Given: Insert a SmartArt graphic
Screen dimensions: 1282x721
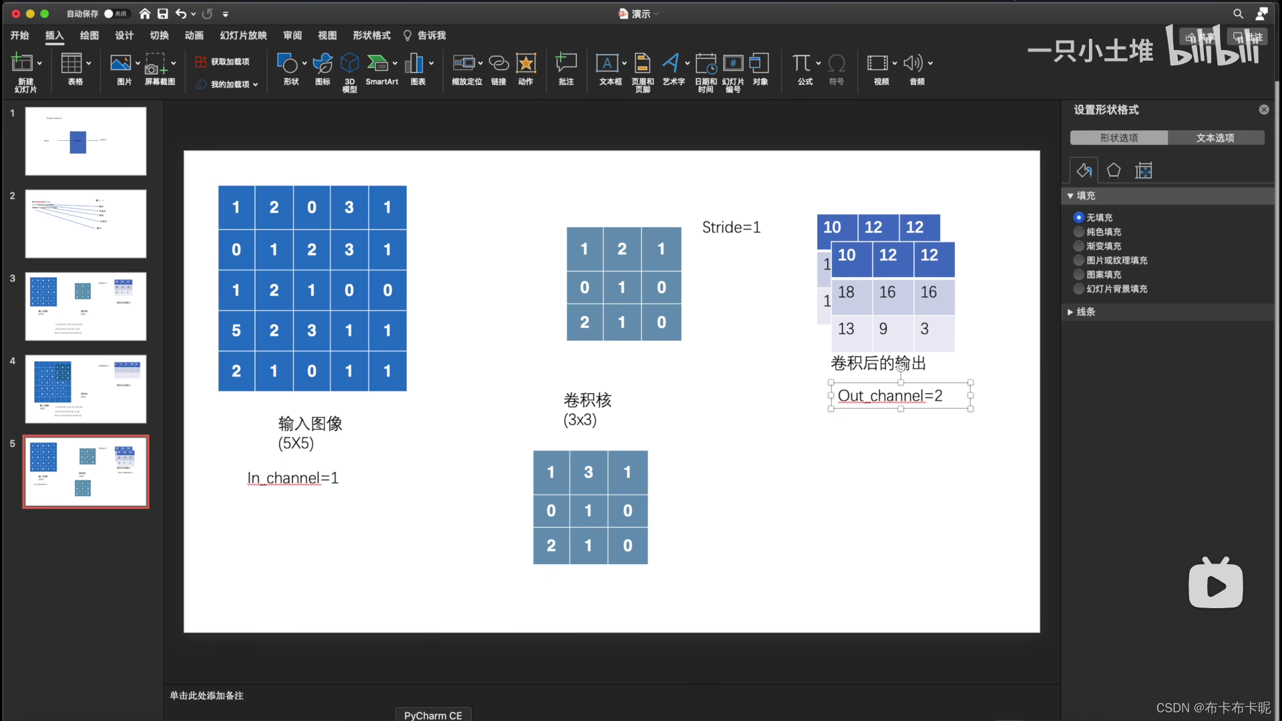Looking at the screenshot, I should click(381, 70).
